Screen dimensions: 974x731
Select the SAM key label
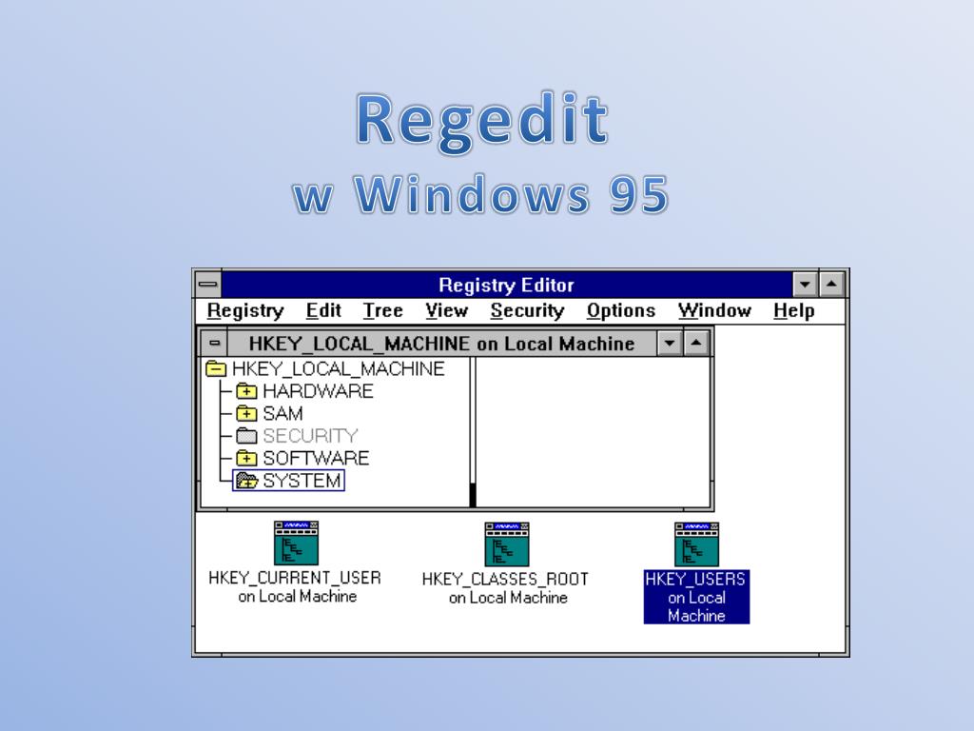[x=282, y=413]
